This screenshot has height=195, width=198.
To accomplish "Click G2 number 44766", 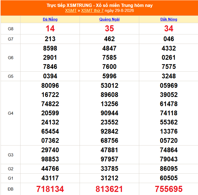I will [50, 169].
